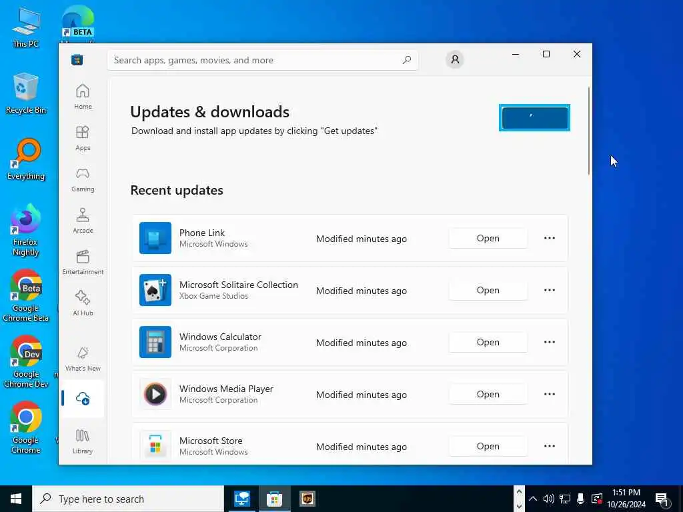Click the Get updates button
This screenshot has width=683, height=512.
(x=534, y=117)
